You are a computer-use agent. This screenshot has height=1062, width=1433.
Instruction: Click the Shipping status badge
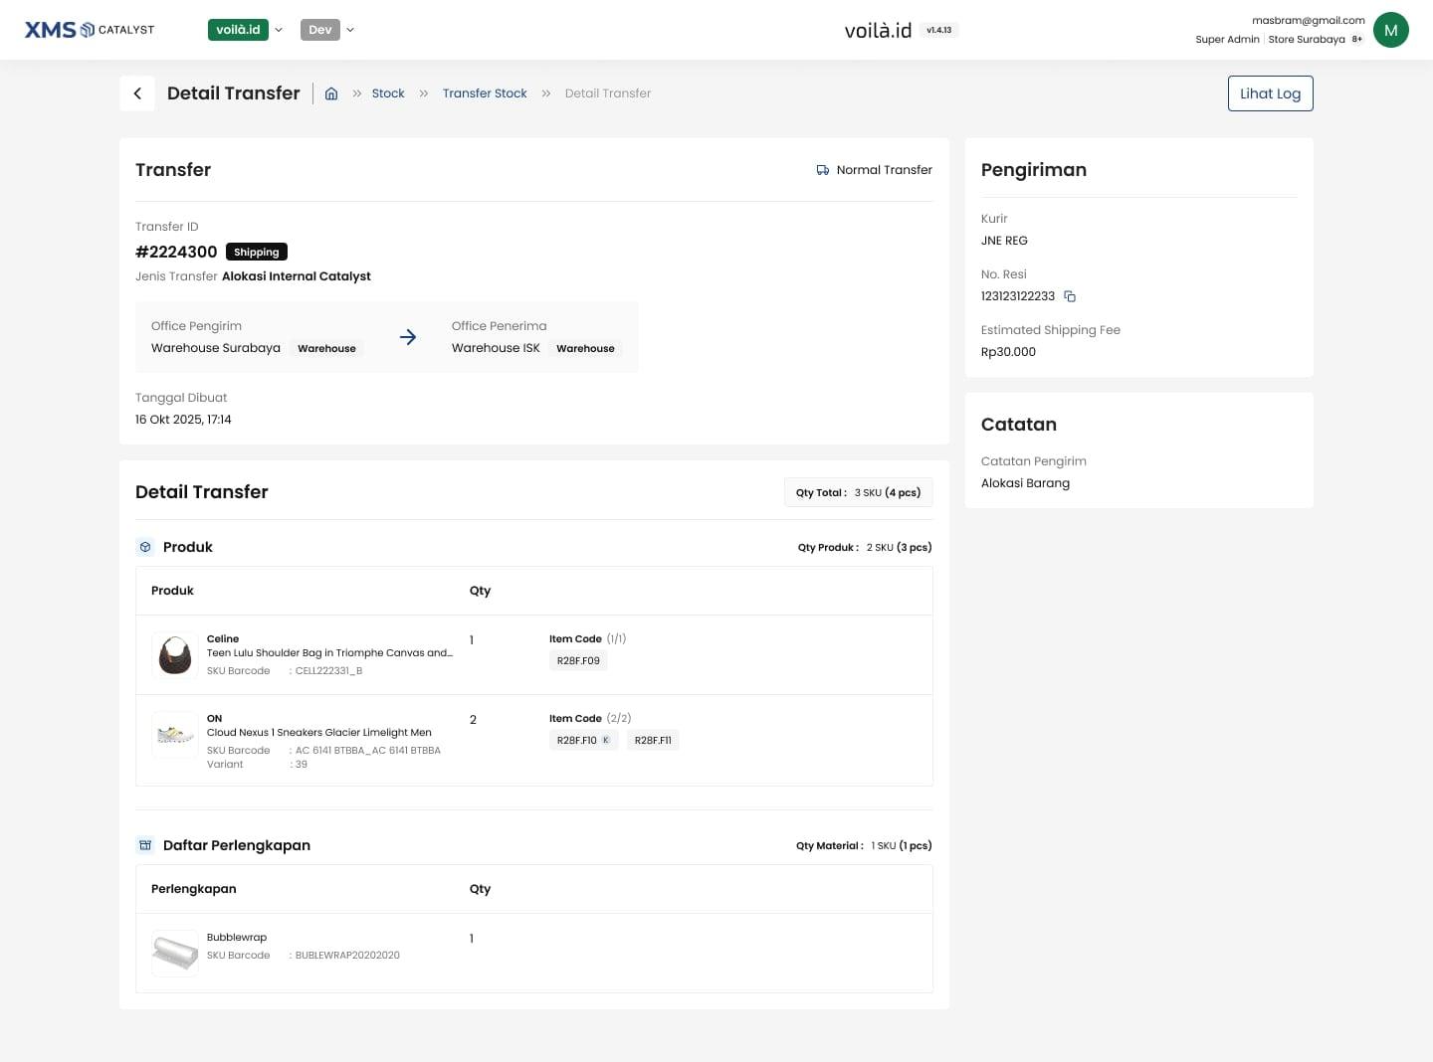click(257, 253)
